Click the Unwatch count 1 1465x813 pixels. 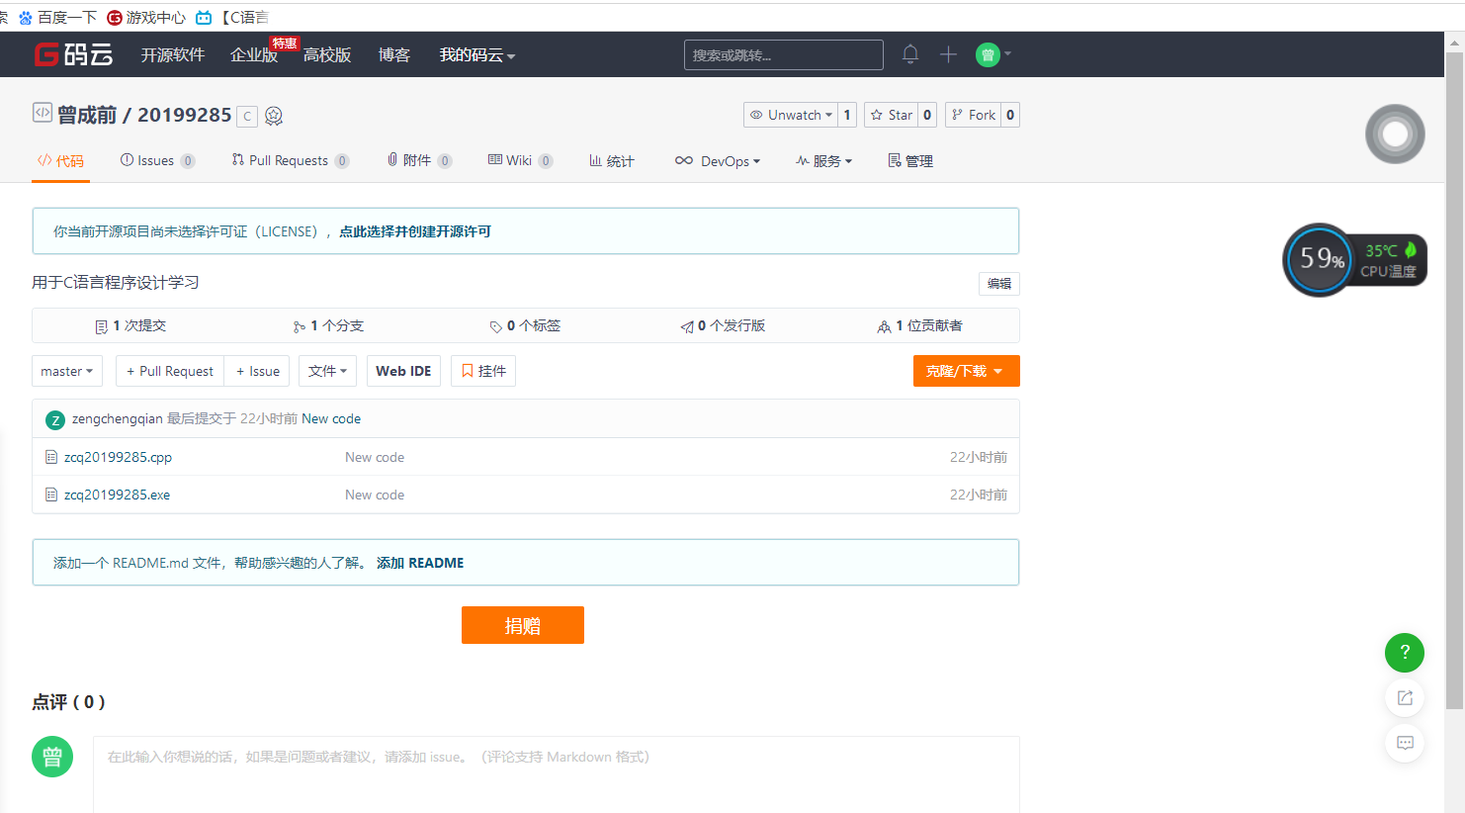coord(847,115)
